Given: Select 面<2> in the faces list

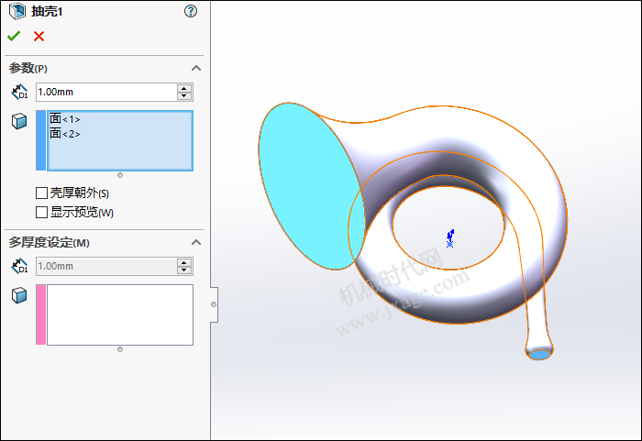Looking at the screenshot, I should click(x=65, y=134).
